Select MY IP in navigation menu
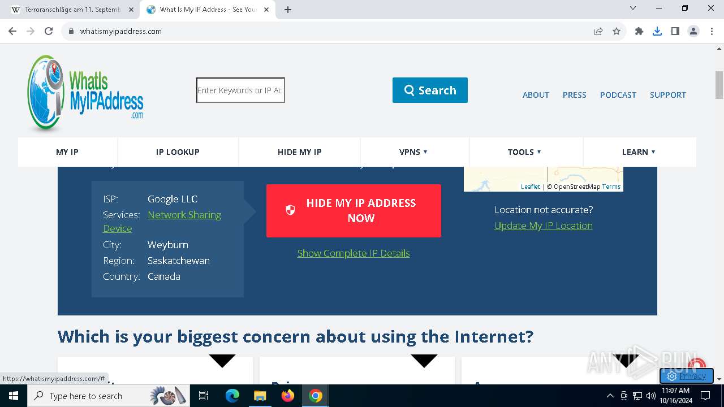Screen dimensions: 724x407 67,152
